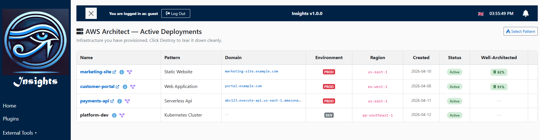
Task: Open the diagram icon for marketing-site
Action: [x=129, y=72]
